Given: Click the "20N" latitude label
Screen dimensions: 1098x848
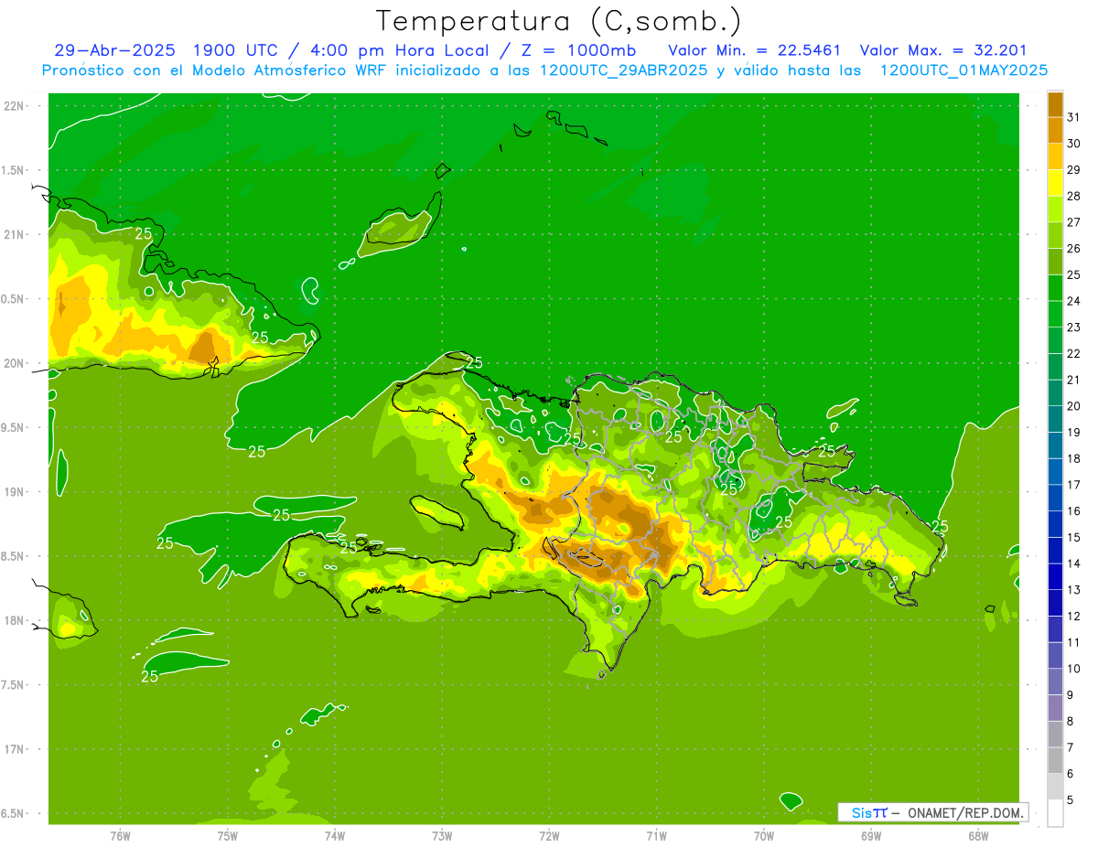Looking at the screenshot, I should coord(15,363).
